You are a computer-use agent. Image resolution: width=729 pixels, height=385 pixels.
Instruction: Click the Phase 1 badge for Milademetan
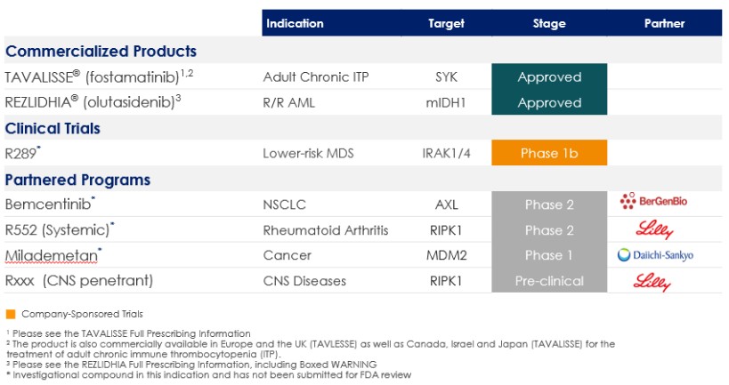tap(549, 255)
